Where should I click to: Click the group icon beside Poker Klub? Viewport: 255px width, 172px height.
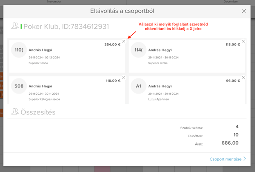coord(15,26)
